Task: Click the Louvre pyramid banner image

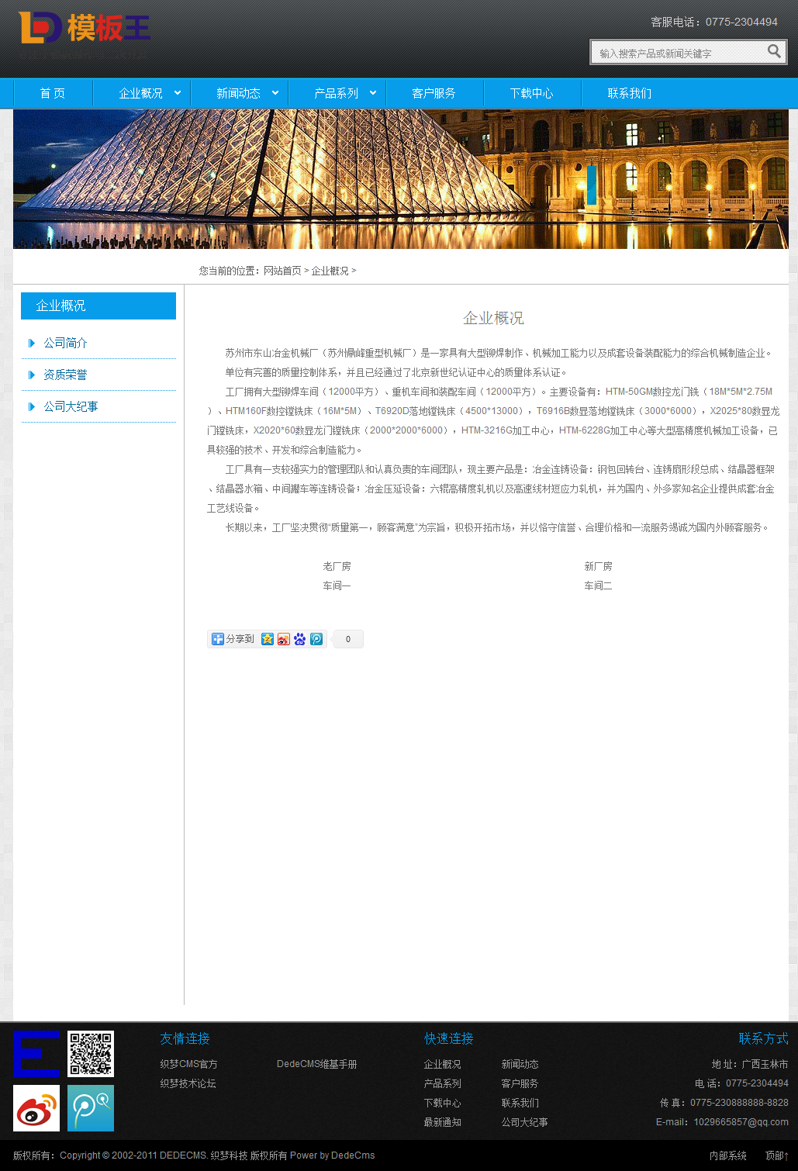Action: 401,179
